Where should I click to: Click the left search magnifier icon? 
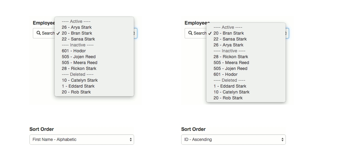pyautogui.click(x=39, y=33)
